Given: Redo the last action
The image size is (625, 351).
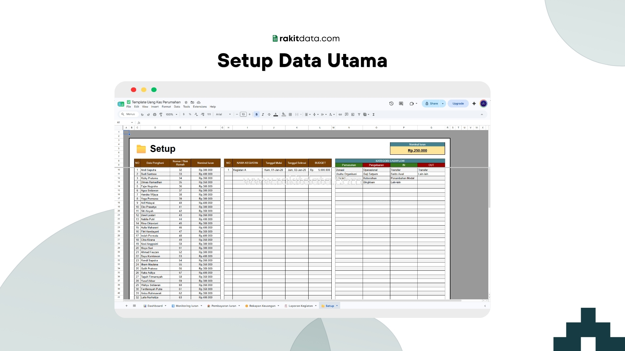Looking at the screenshot, I should coord(148,114).
